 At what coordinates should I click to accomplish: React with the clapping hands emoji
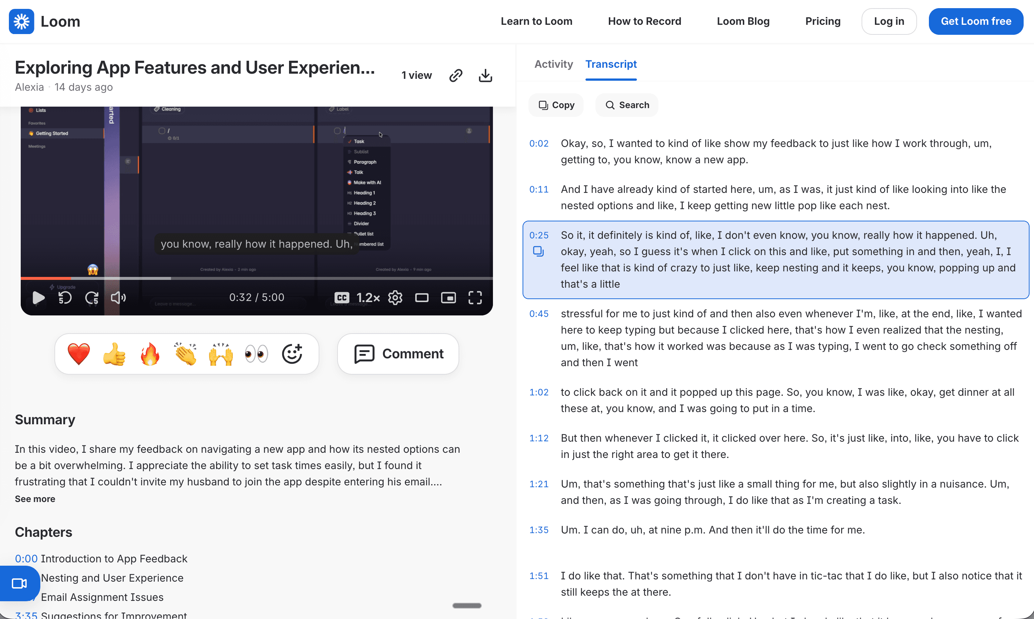185,354
